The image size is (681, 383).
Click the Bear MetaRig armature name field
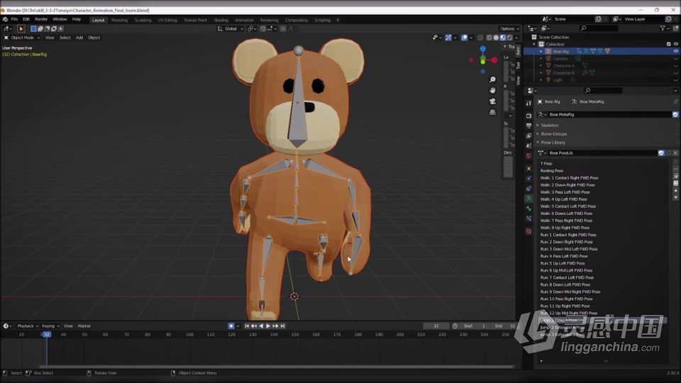[609, 115]
